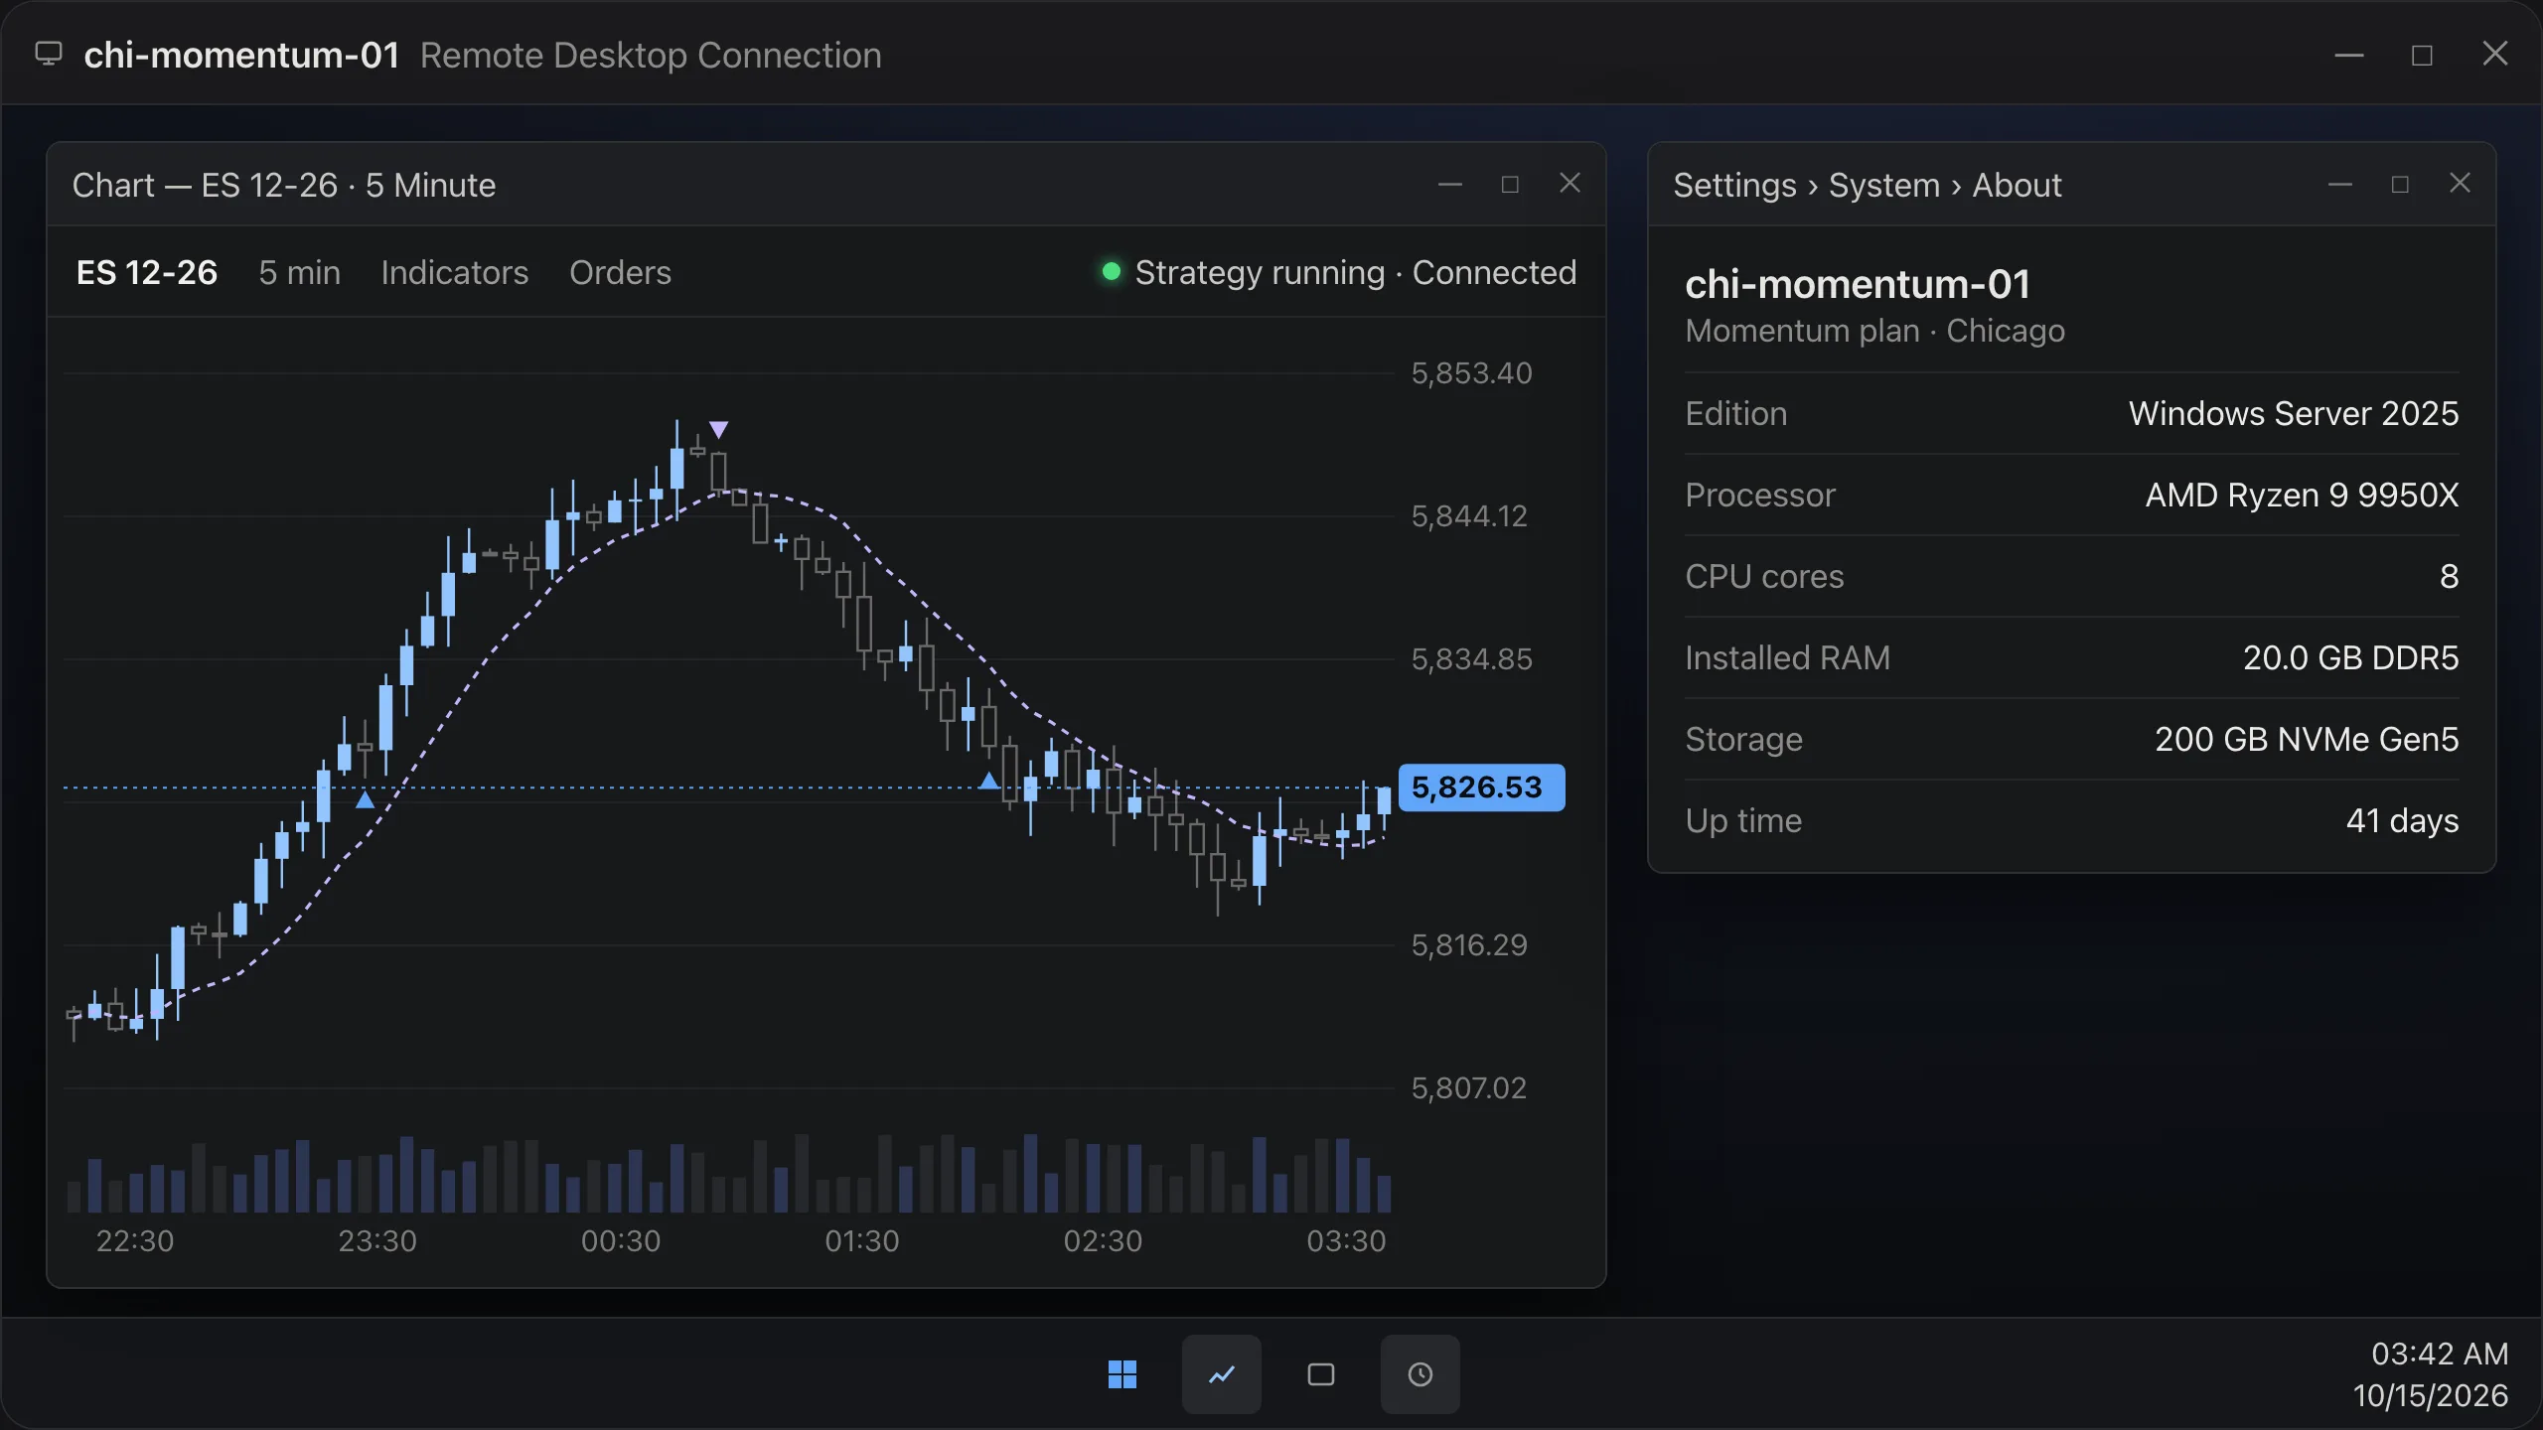Click the About breadcrumb item
Image resolution: width=2543 pixels, height=1430 pixels.
tap(2017, 185)
